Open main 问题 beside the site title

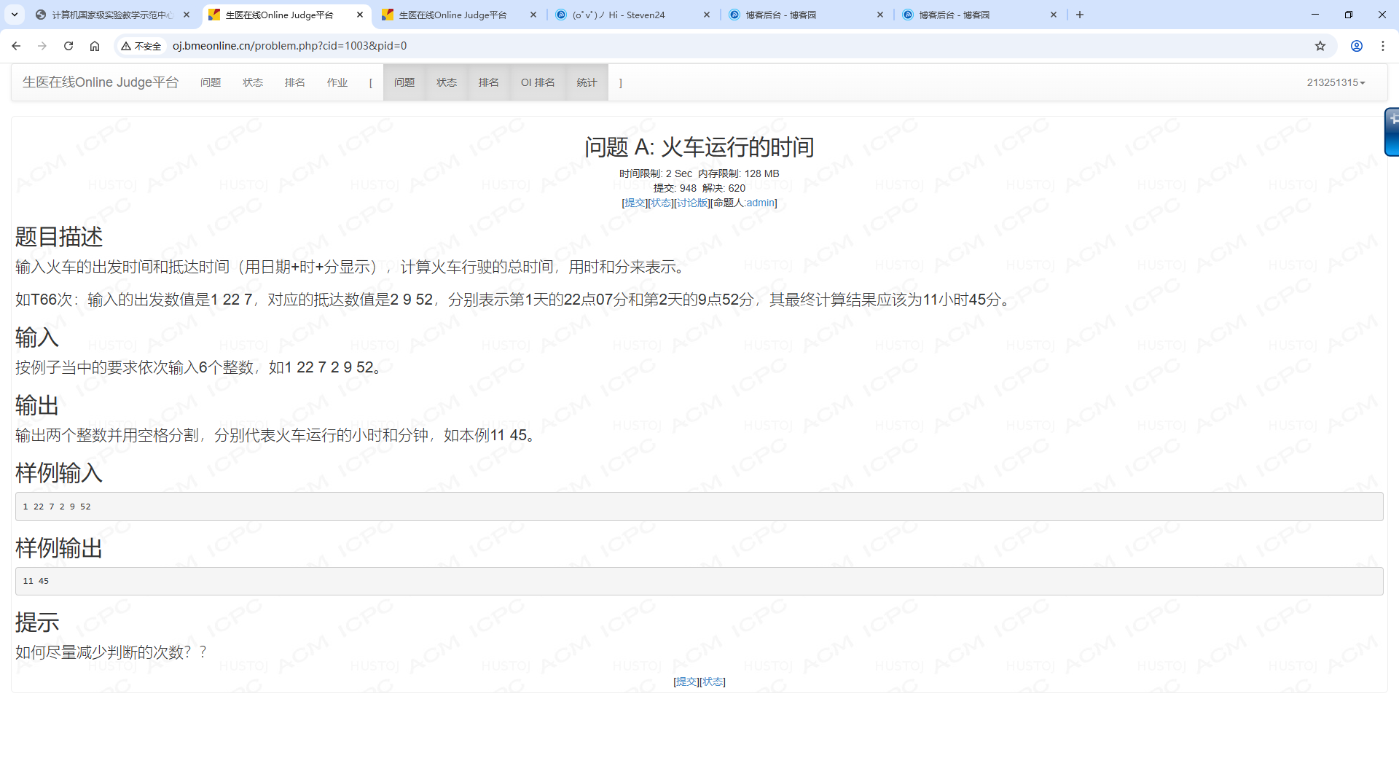point(211,82)
